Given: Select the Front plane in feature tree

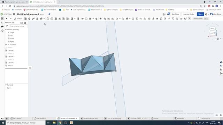Looking at the screenshot, I should (11, 39).
